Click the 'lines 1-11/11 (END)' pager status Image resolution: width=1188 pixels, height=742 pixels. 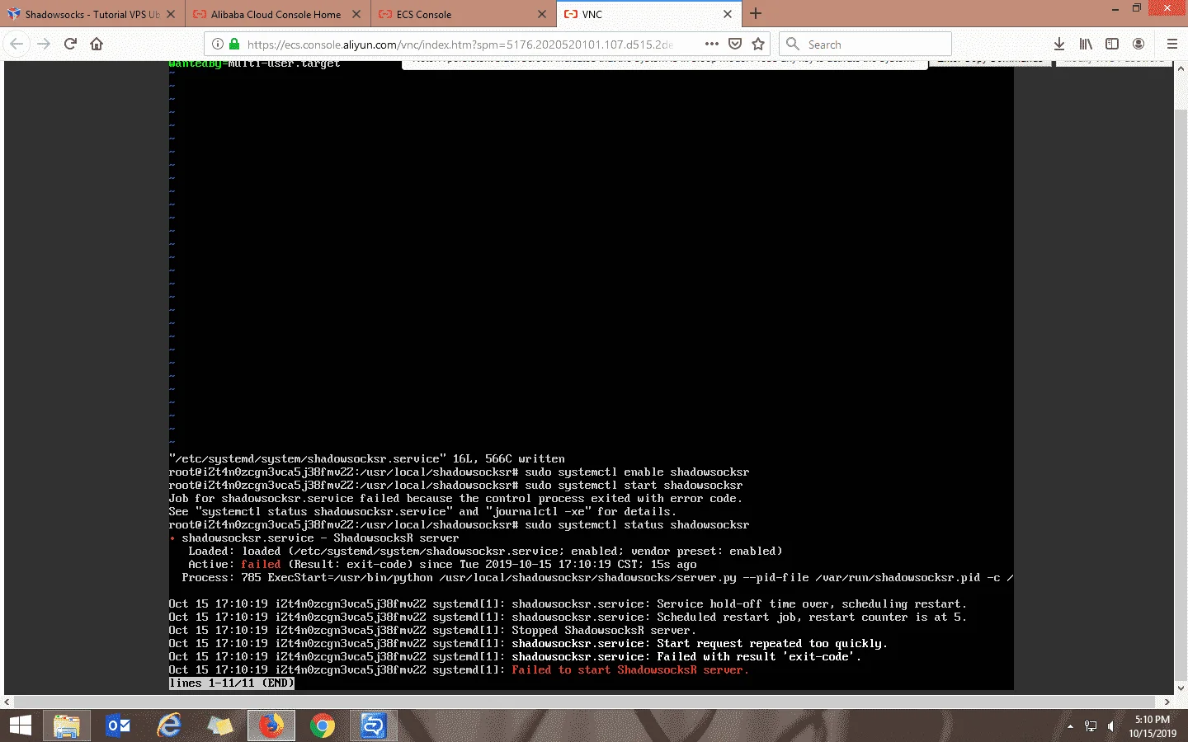tap(232, 683)
